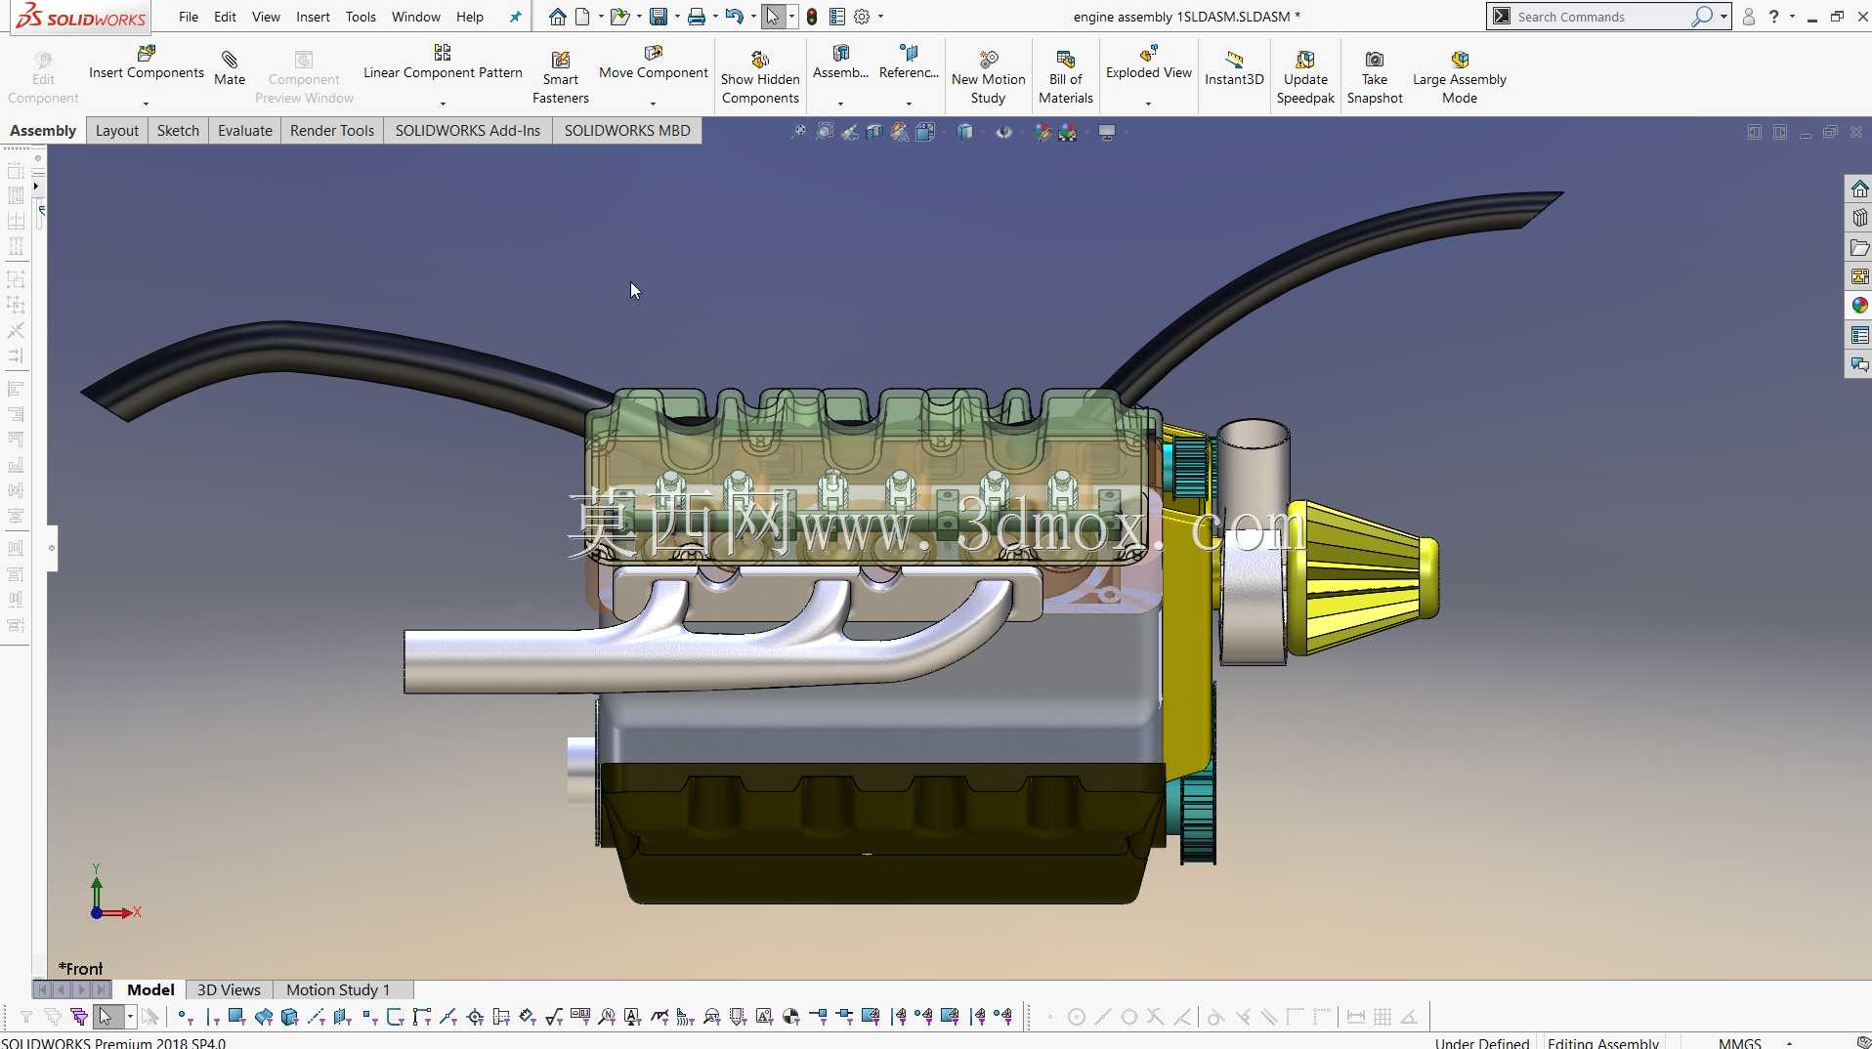Open Smart Fasteners tool

(561, 78)
